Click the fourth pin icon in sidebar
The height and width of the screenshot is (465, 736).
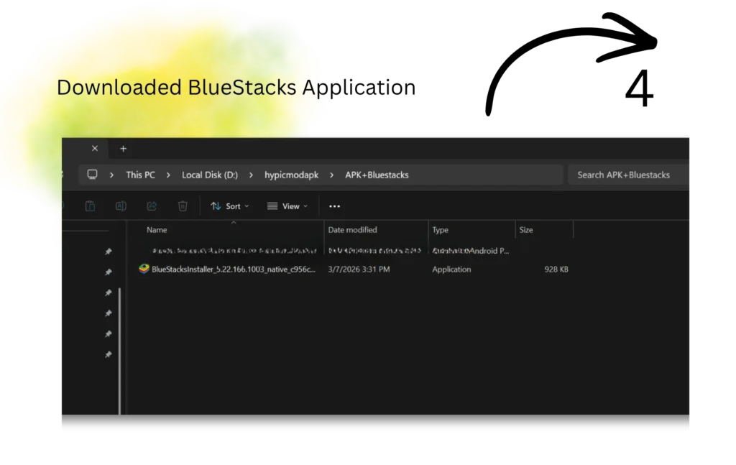coord(109,313)
